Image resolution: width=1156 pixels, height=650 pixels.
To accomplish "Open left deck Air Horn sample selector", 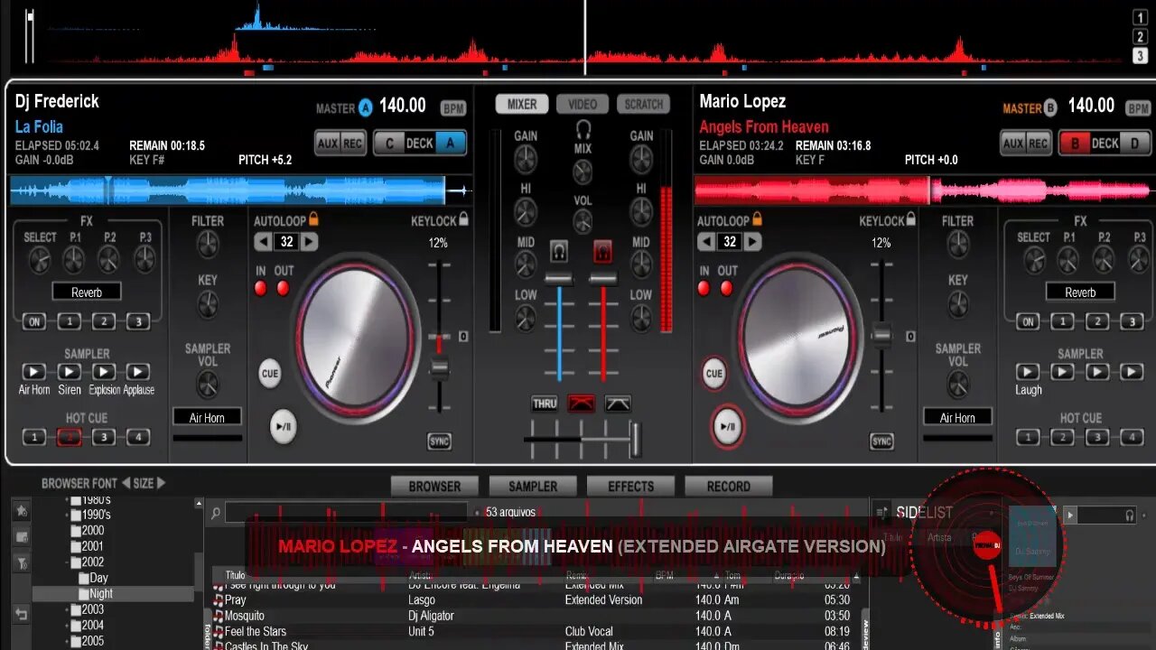I will coord(207,417).
